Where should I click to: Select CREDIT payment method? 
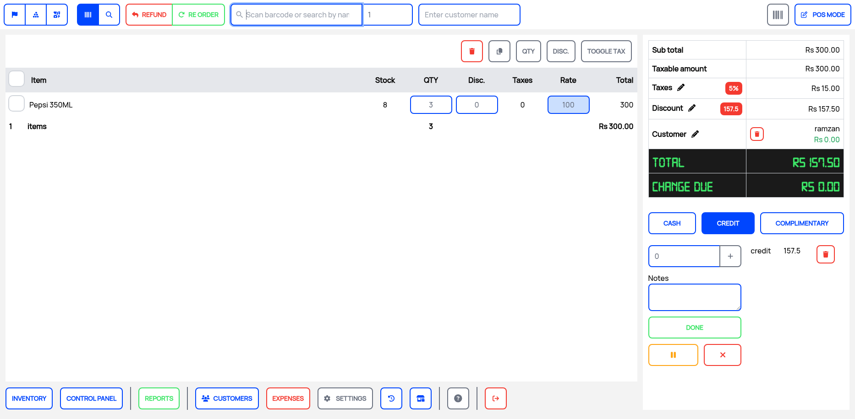pyautogui.click(x=728, y=223)
